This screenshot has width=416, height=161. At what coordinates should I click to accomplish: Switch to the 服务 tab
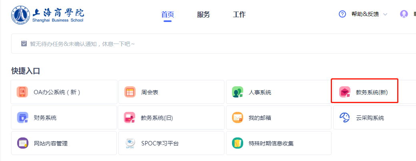tap(203, 15)
